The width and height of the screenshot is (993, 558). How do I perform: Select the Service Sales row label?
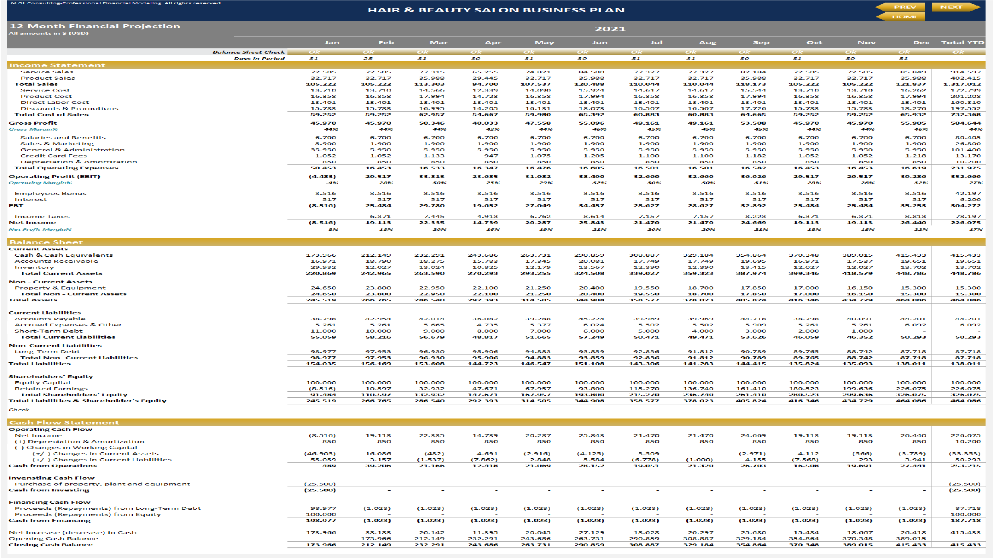(x=47, y=72)
